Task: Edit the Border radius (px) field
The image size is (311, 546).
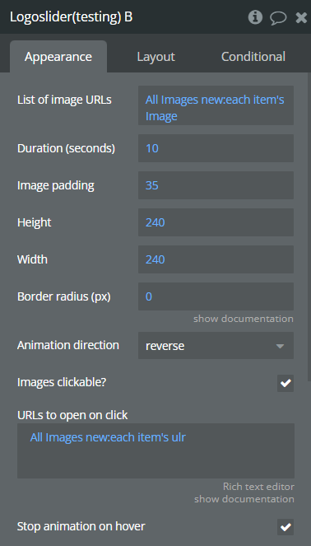Action: pyautogui.click(x=216, y=296)
